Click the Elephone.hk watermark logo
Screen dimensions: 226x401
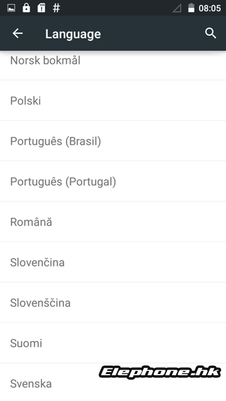pos(160,372)
